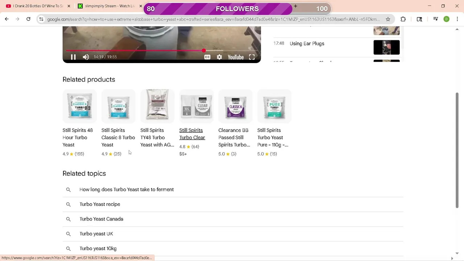The height and width of the screenshot is (261, 464).
Task: View site information icon in address bar
Action: click(41, 19)
